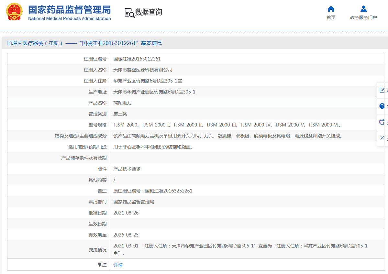The height and width of the screenshot is (274, 388).
Task: Click the 国家药品监督管理局 site title
Action: pyautogui.click(x=69, y=9)
